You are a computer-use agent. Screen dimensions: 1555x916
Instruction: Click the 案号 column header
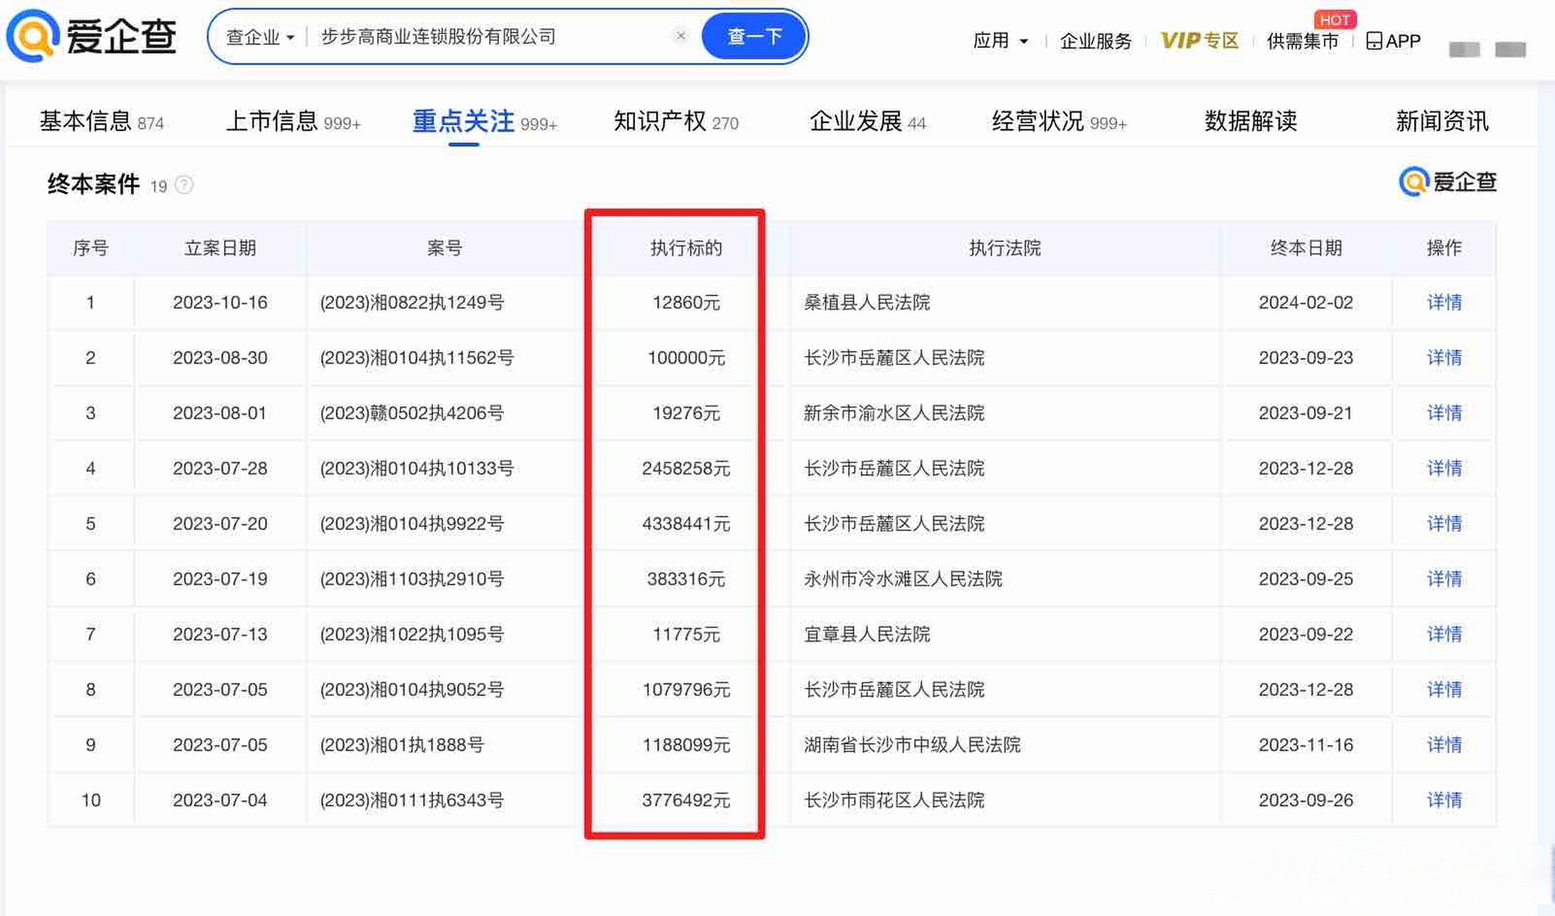coord(444,248)
